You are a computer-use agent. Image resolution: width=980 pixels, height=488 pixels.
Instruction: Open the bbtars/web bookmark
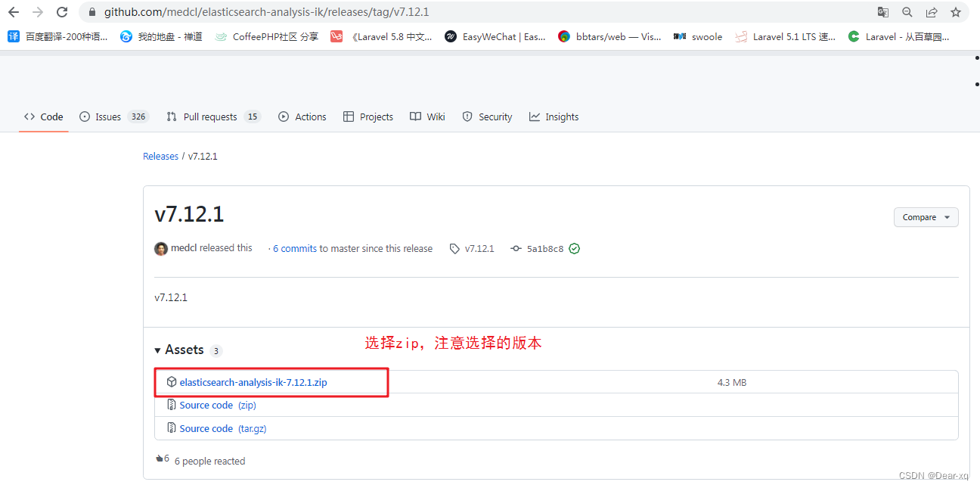tap(609, 36)
